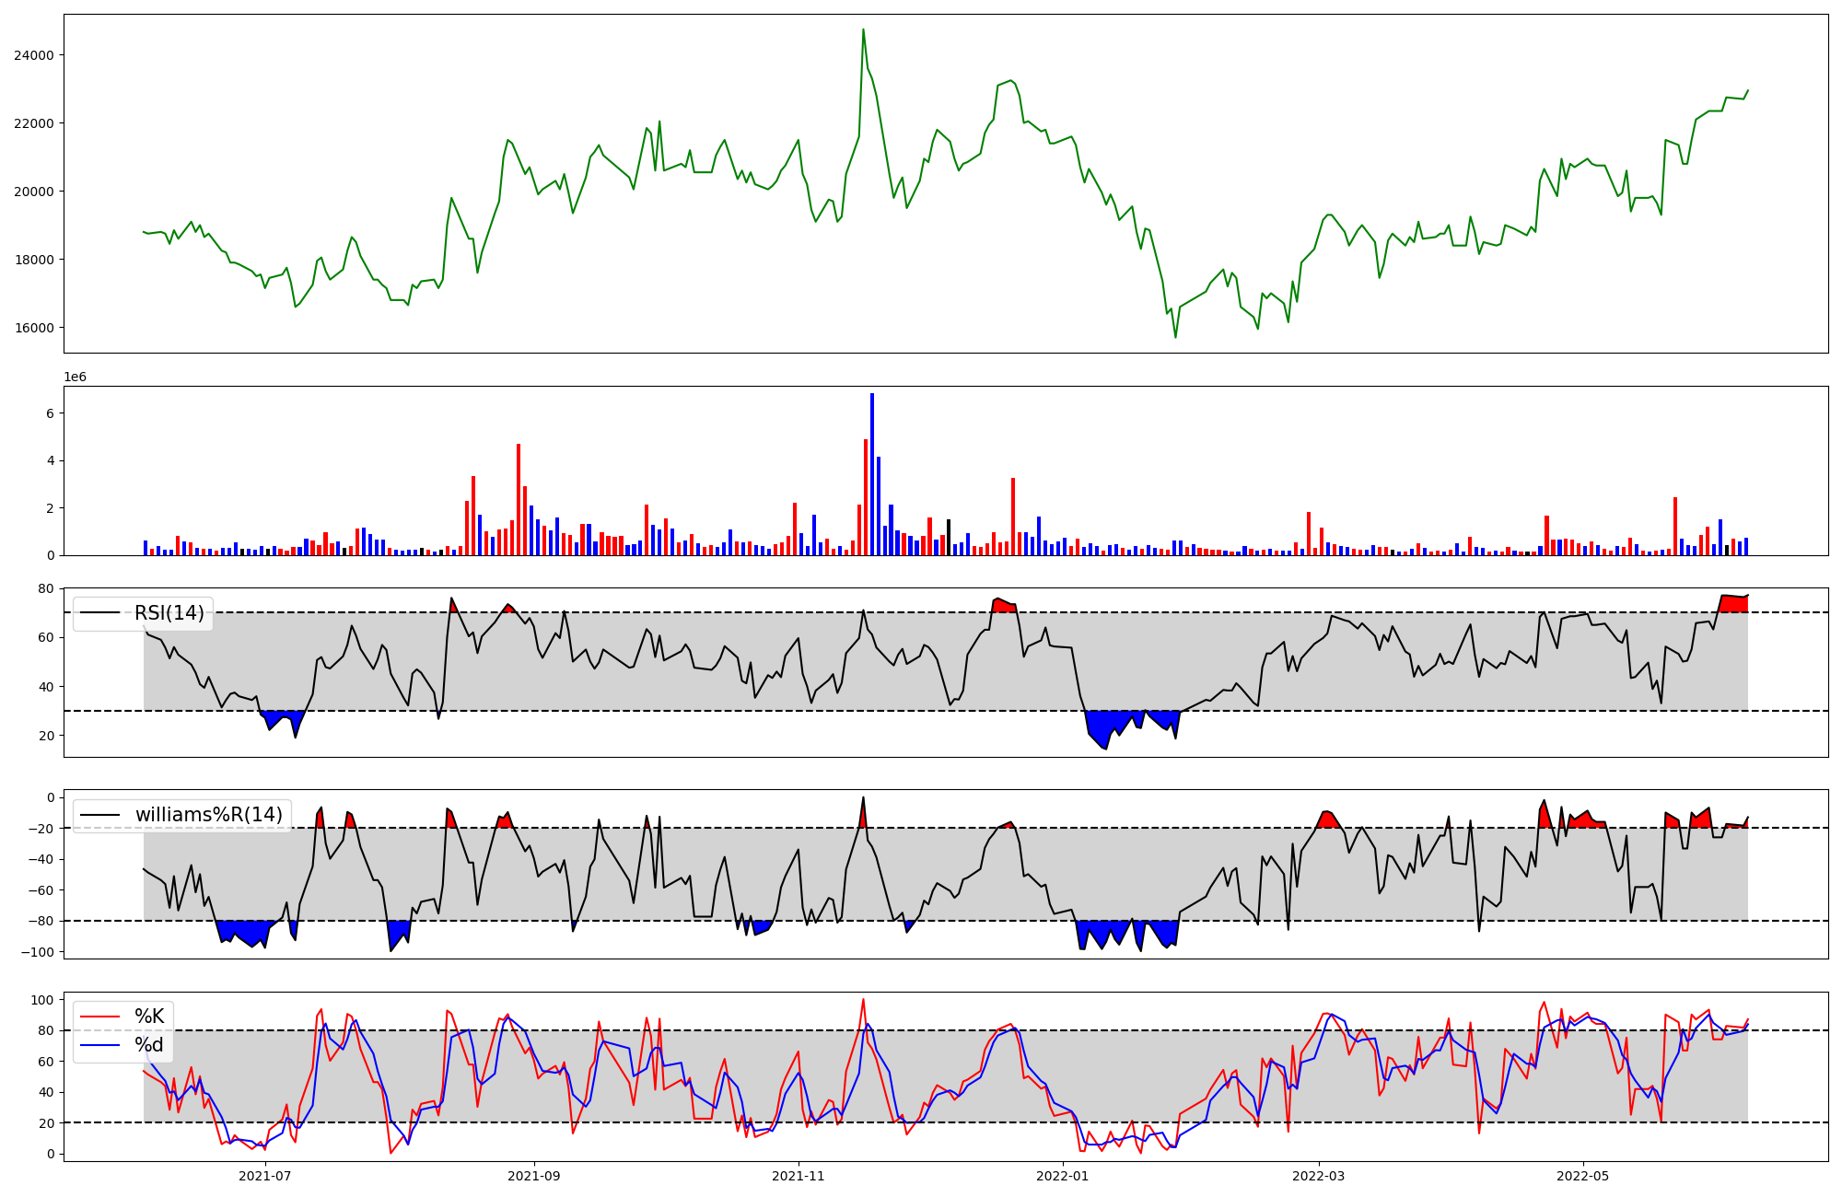Click the 2022-01 date axis label
The image size is (1842, 1197).
(x=1063, y=1176)
